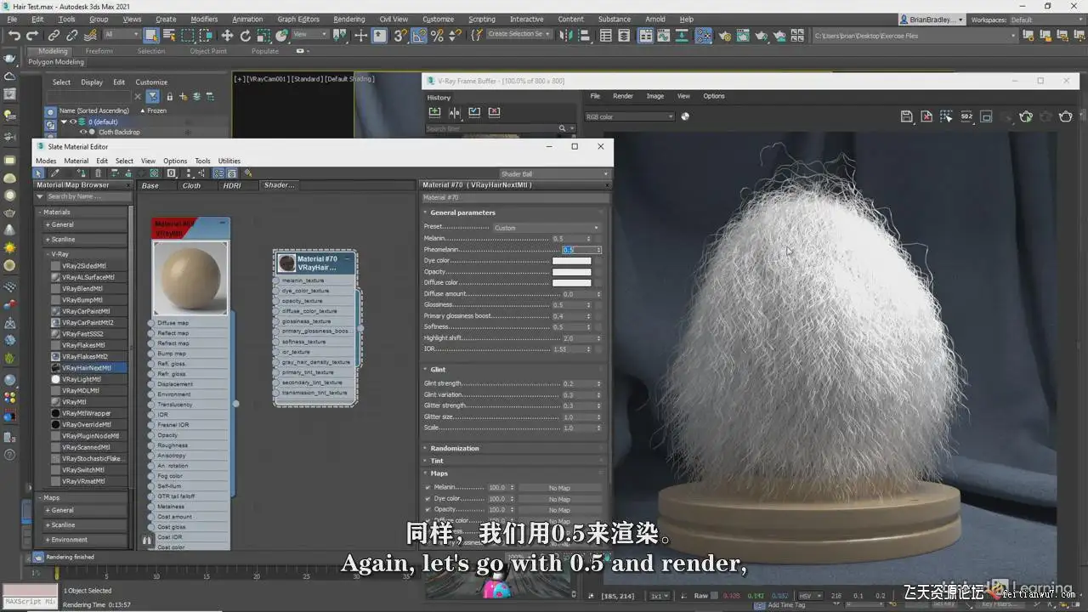1088x612 pixels.
Task: Activate the Select Object tool
Action: (151, 35)
